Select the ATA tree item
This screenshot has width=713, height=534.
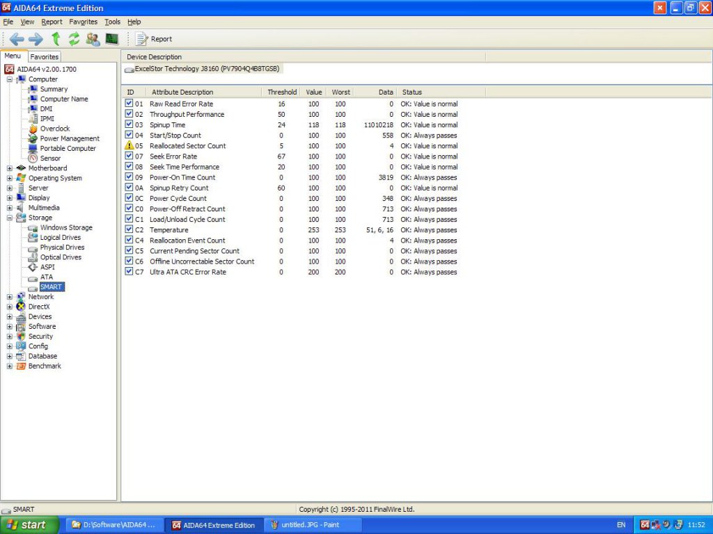(x=47, y=277)
